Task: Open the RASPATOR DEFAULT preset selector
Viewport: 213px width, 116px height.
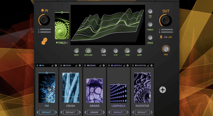Action: [142, 112]
